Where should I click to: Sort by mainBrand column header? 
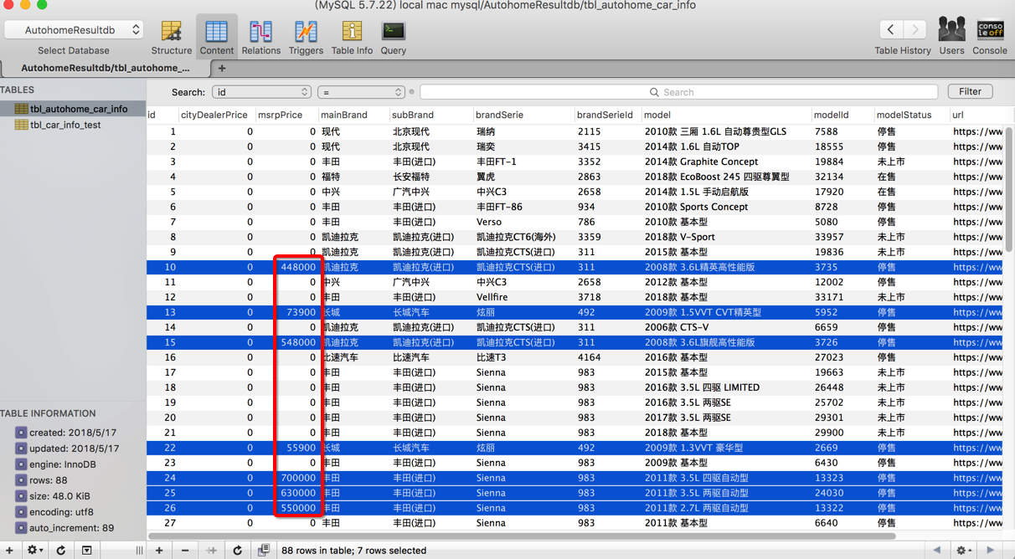pos(354,115)
